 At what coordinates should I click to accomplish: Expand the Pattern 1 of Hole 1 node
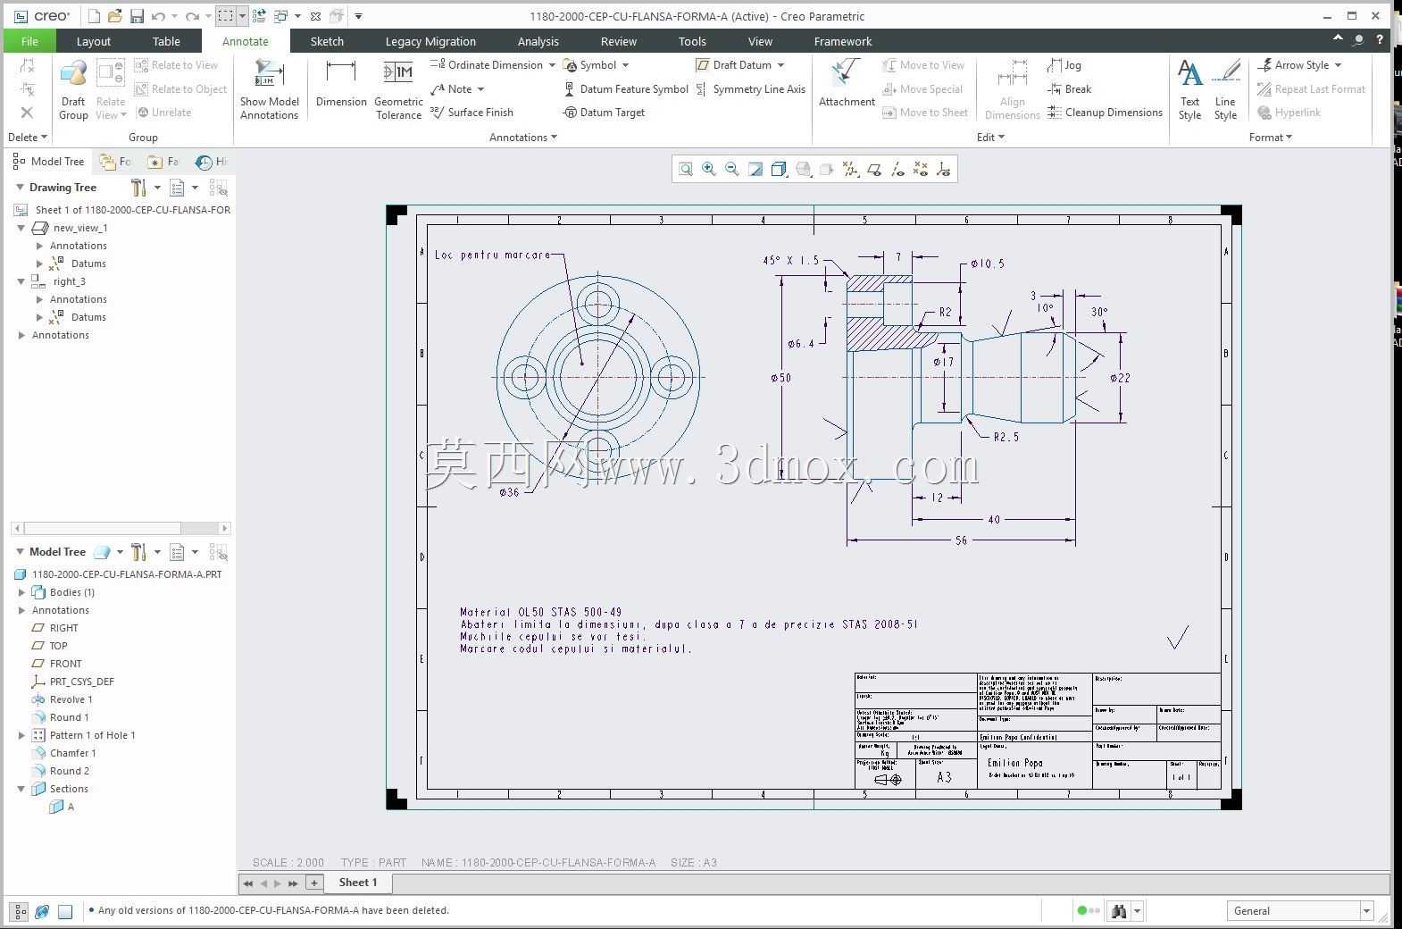coord(22,735)
